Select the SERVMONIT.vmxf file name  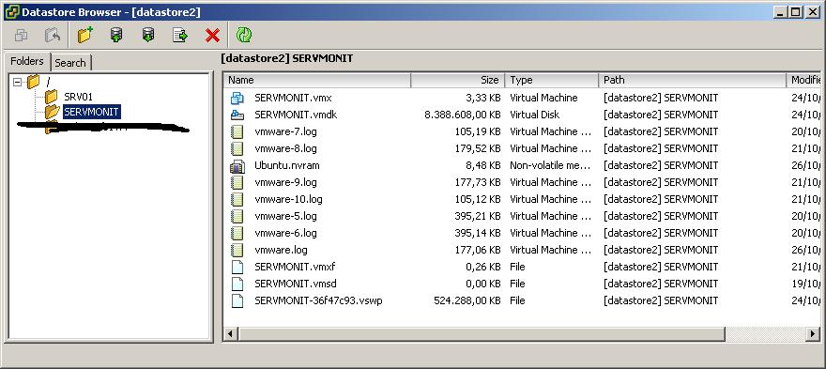(x=295, y=267)
